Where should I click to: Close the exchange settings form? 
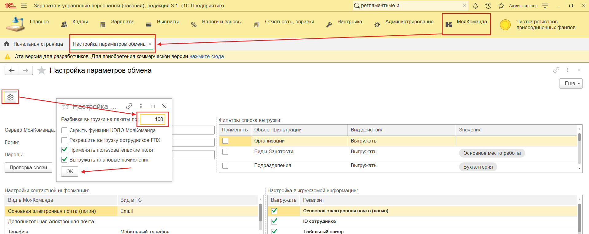579,70
